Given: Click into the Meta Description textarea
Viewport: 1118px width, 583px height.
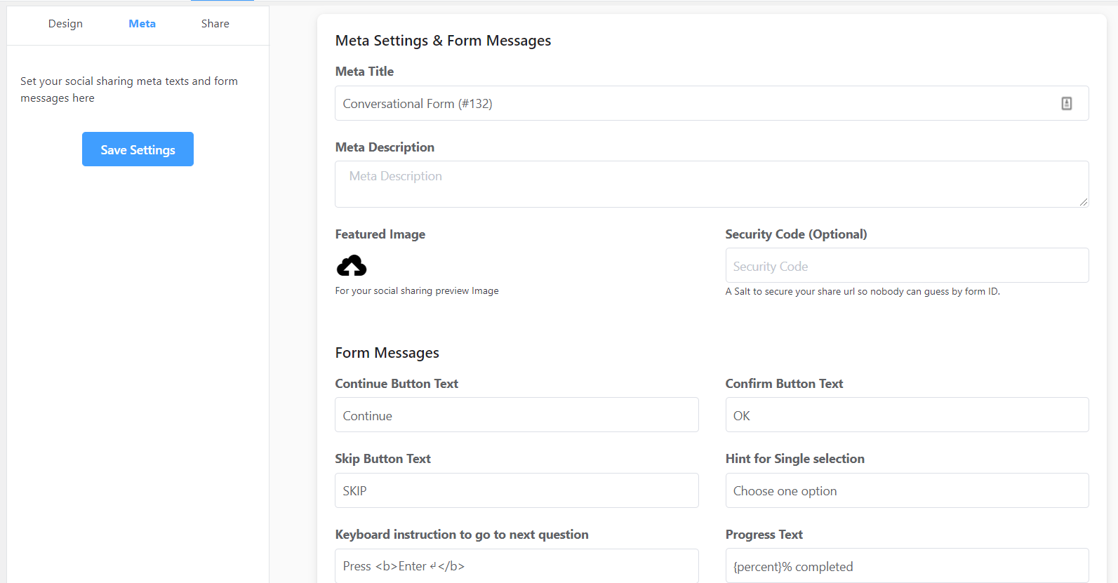Looking at the screenshot, I should (x=710, y=184).
